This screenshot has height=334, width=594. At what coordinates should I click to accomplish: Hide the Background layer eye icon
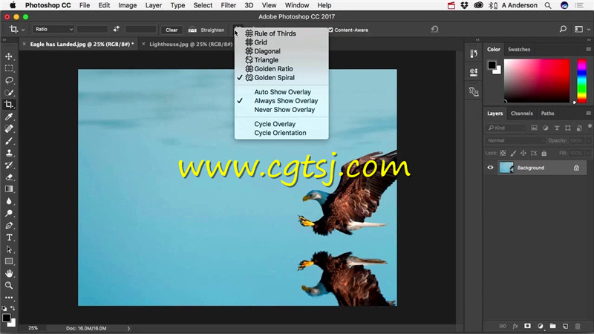[490, 168]
